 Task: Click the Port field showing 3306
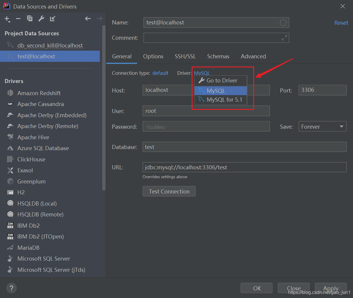click(322, 90)
